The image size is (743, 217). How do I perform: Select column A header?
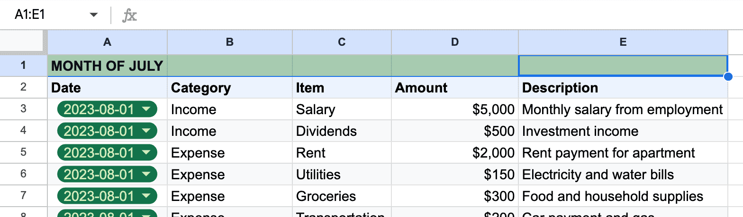(x=108, y=42)
